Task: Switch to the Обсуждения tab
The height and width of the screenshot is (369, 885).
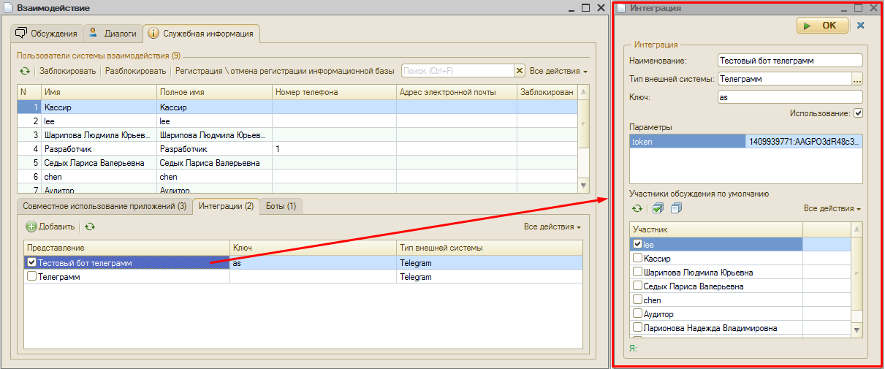Action: pyautogui.click(x=47, y=33)
